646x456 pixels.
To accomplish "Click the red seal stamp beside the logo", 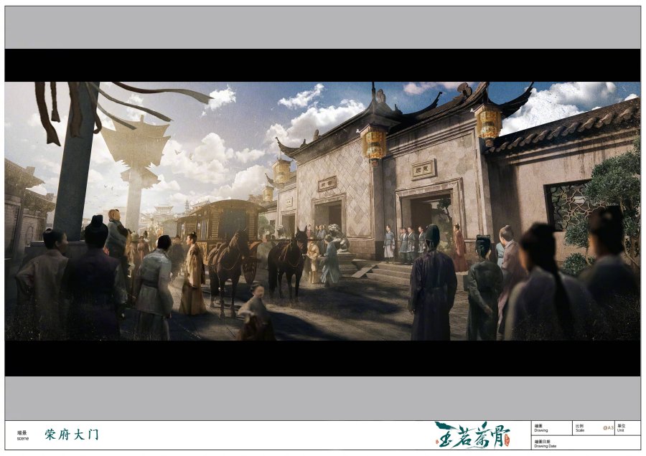I will 505,441.
